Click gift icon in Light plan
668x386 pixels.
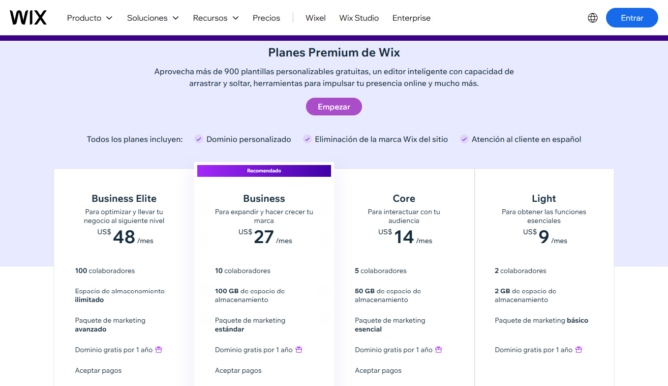579,350
